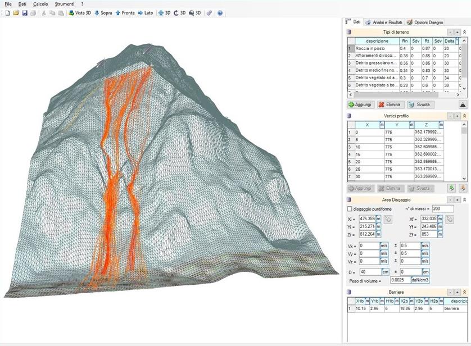
Task: Click the blue help question mark icon
Action: (x=220, y=13)
